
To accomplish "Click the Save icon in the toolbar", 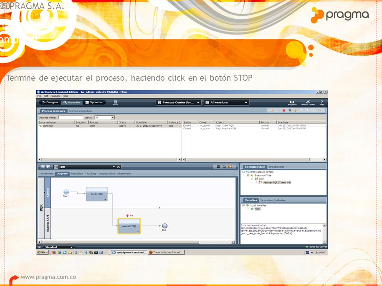I will 115,102.
